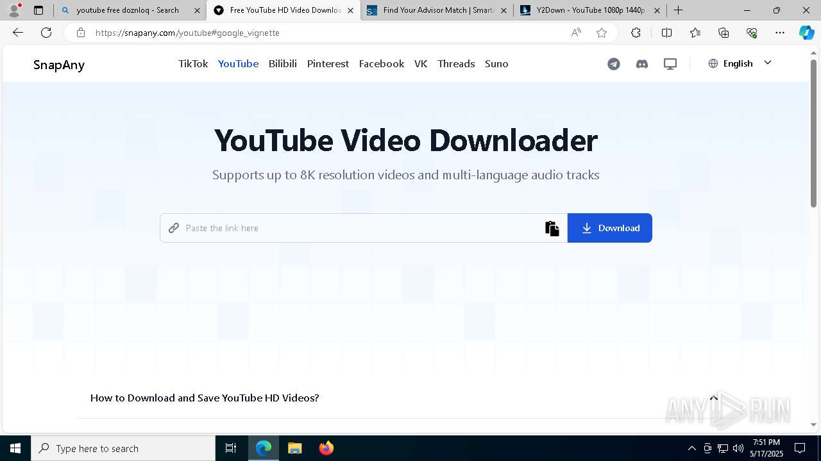Screen dimensions: 821x461
Task: Open the Telegram icon link
Action: coord(614,64)
